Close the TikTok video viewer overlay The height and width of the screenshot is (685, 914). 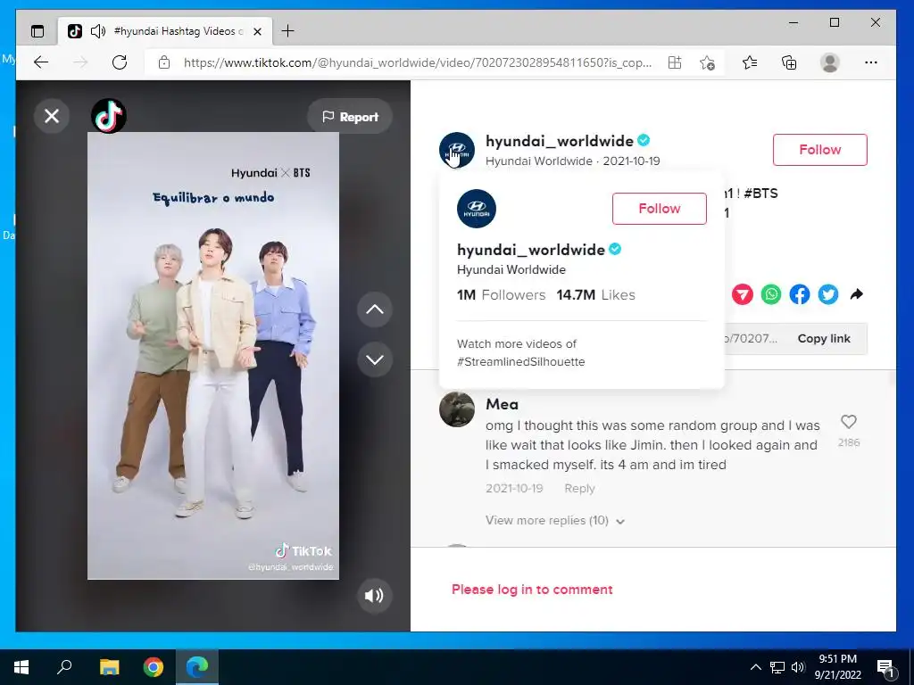(x=51, y=116)
